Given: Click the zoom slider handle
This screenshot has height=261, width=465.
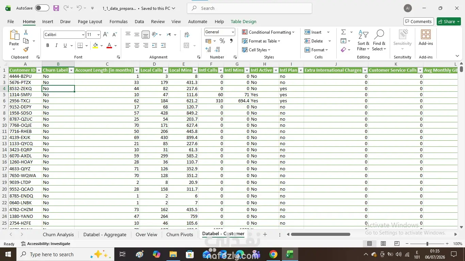Looking at the screenshot, I should point(427,244).
